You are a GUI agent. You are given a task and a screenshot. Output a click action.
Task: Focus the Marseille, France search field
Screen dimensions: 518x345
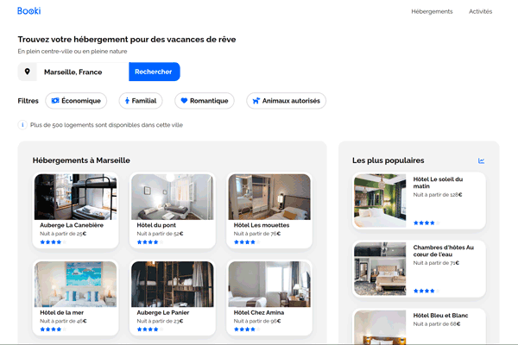click(x=83, y=72)
